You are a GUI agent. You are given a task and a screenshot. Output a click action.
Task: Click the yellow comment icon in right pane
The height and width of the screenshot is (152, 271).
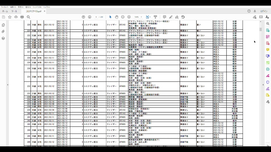[x=268, y=50]
